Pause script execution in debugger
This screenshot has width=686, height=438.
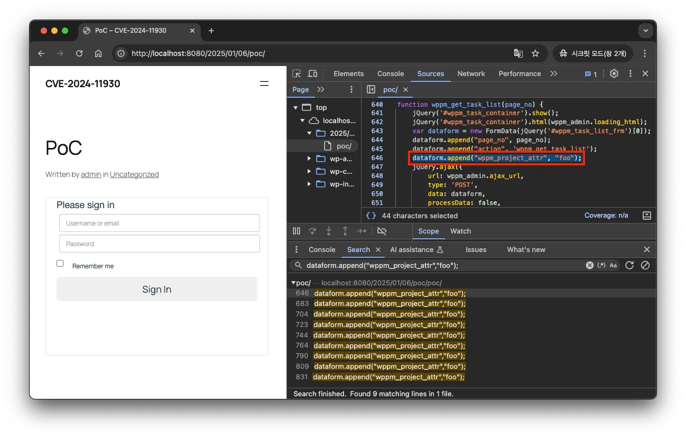[x=296, y=231]
